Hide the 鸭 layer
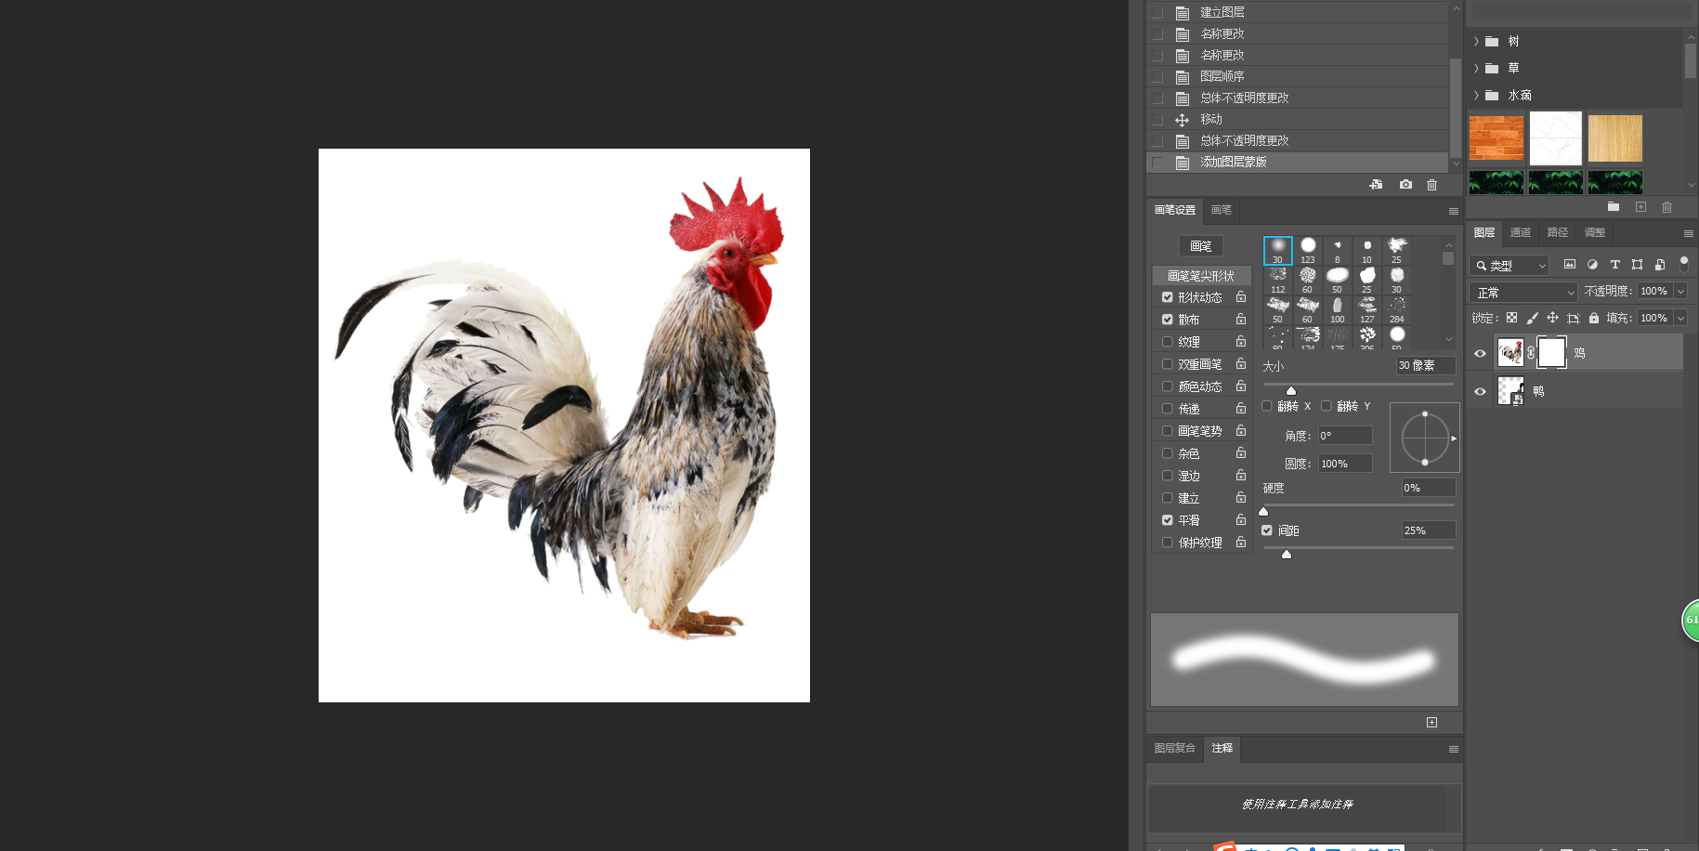Viewport: 1699px width, 851px height. tap(1481, 391)
